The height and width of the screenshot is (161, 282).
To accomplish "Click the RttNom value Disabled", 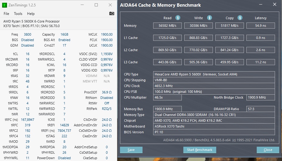I will tap(107, 98).
